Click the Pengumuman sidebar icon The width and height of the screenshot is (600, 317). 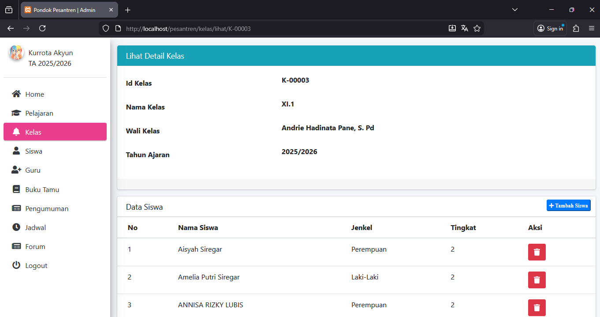pos(16,208)
